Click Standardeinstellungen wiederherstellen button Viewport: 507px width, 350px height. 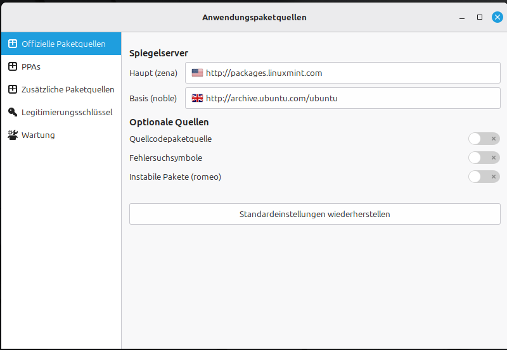tap(314, 214)
